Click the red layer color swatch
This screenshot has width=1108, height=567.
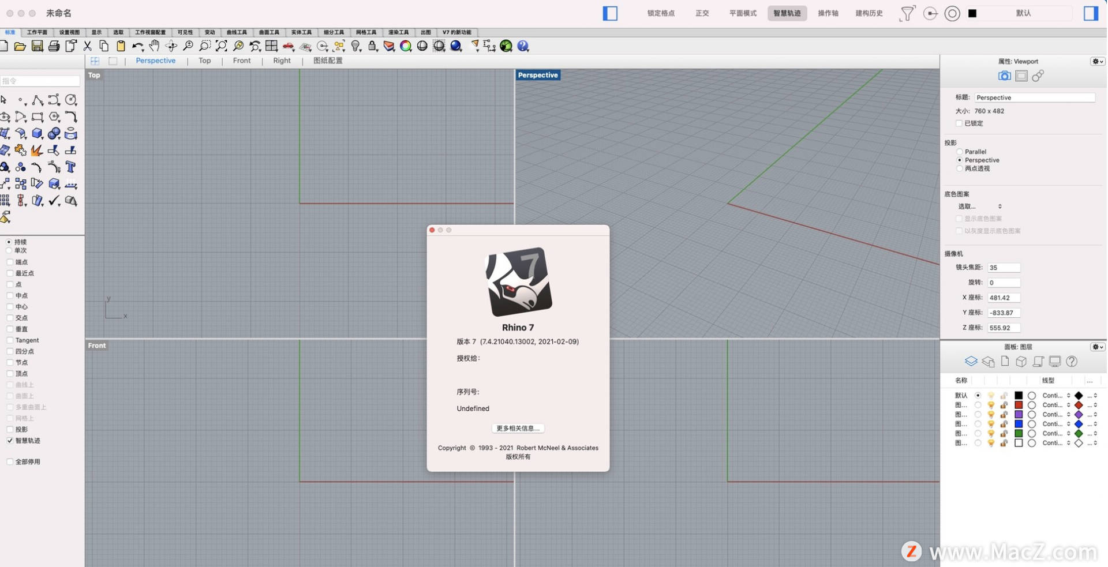1019,405
